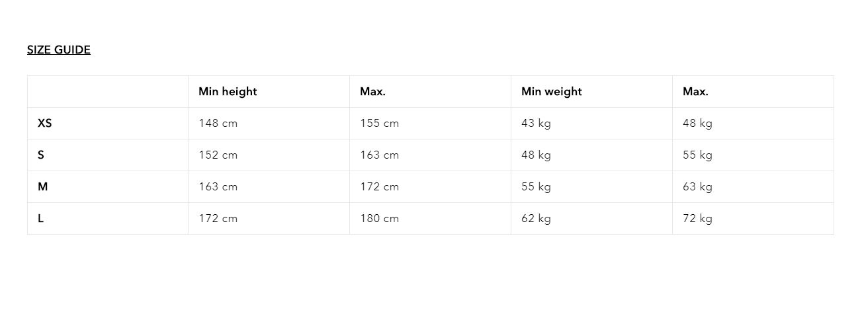Select the 48 kg cell in XS row
862x310 pixels.
(x=697, y=124)
